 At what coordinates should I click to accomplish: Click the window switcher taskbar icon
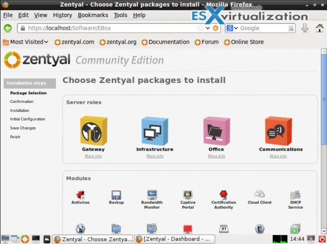[x=15, y=239]
